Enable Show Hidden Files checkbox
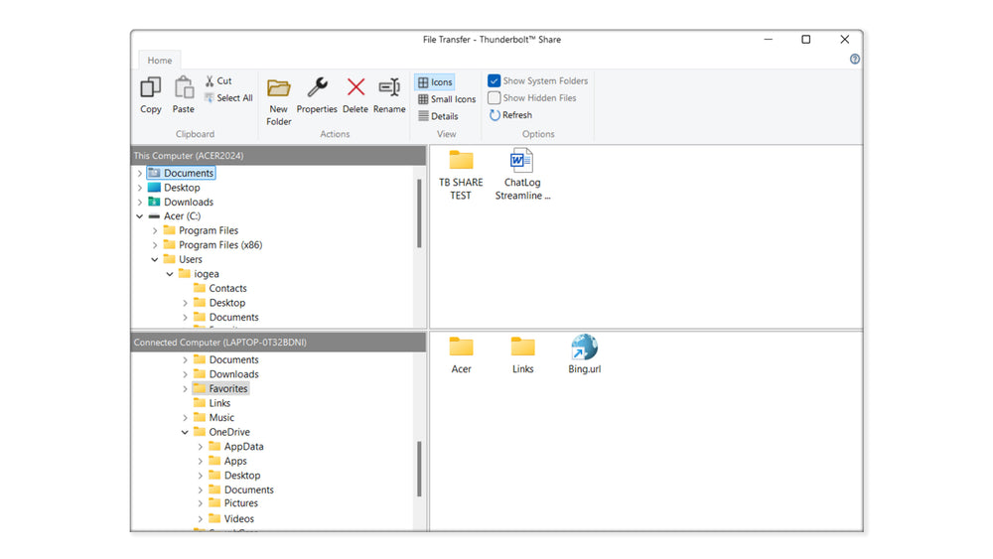The width and height of the screenshot is (993, 559). pos(495,98)
